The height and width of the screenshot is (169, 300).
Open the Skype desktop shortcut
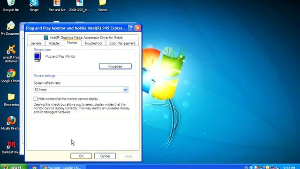pyautogui.click(x=34, y=5)
